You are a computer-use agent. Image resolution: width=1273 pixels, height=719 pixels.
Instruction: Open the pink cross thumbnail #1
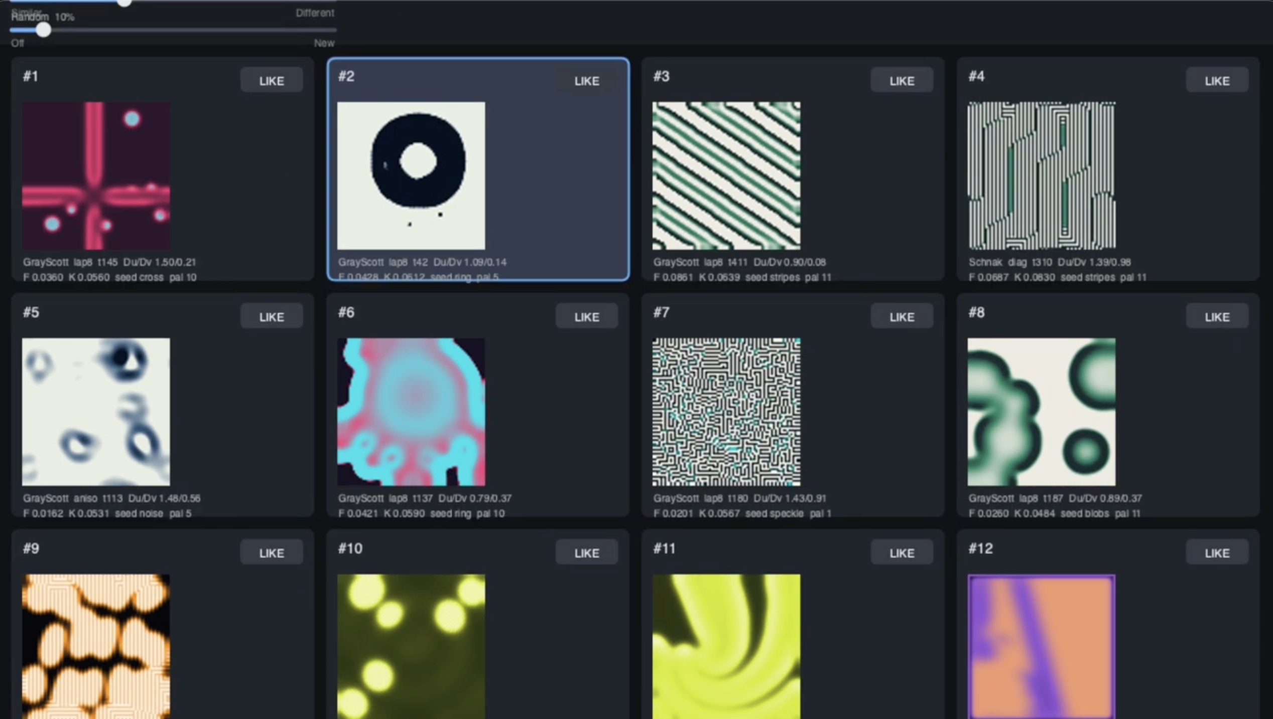point(96,175)
